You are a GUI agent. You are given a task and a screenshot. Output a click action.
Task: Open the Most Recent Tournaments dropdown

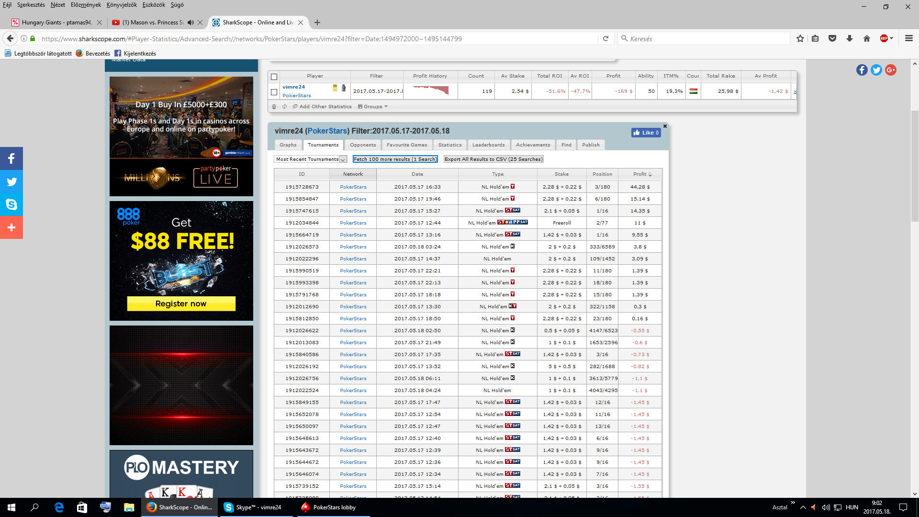[x=311, y=159]
